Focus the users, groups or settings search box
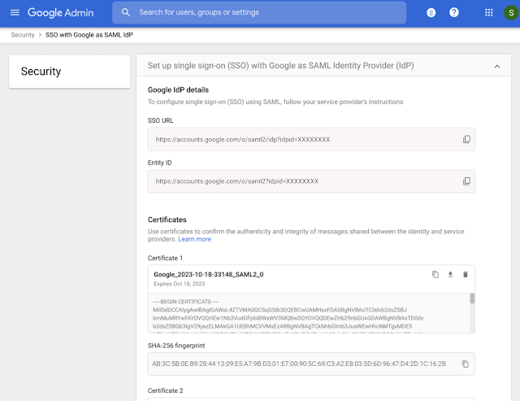The width and height of the screenshot is (520, 401). 259,12
